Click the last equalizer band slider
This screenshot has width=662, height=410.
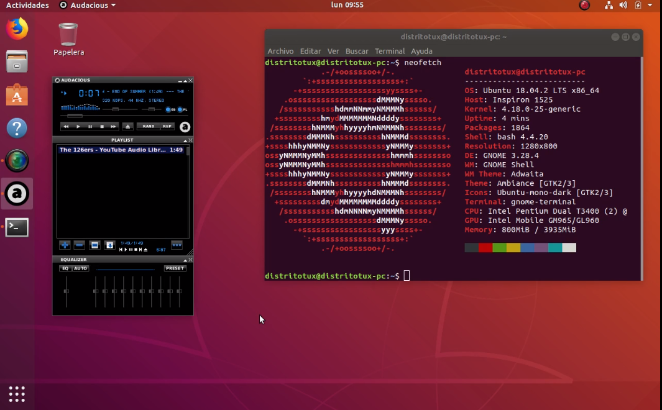(180, 291)
